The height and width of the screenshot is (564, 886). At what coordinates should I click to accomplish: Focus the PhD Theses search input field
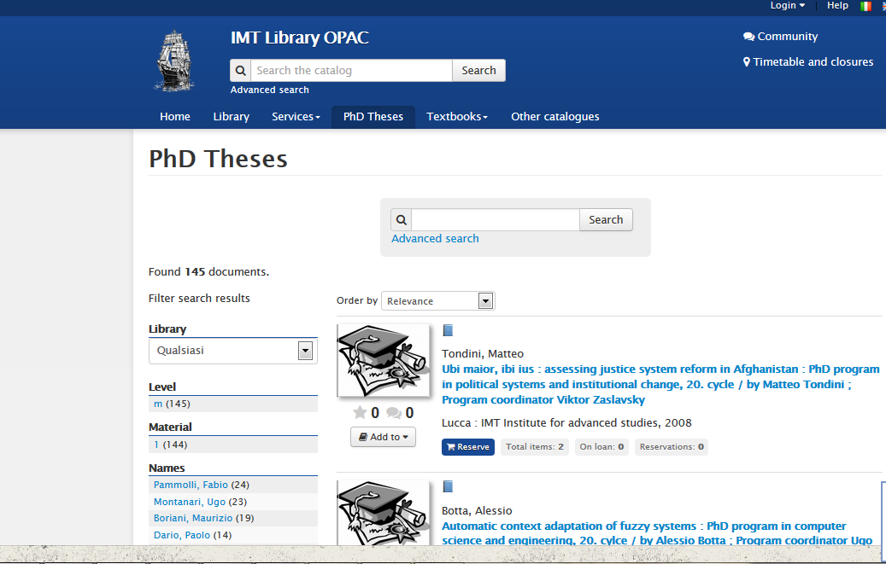coord(496,219)
